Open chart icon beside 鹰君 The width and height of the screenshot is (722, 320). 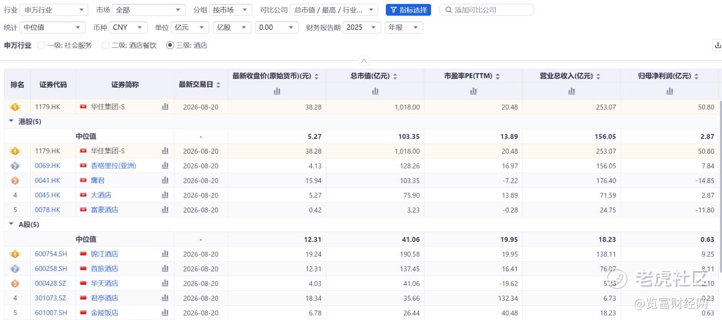165,180
